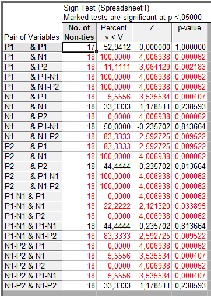Select the 'No. of Non-ties' column header
The height and width of the screenshot is (296, 211).
pyautogui.click(x=79, y=32)
